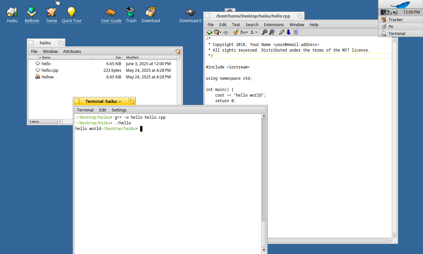Click the Haiku leaf Deskbar menu
The image size is (423, 254).
[x=401, y=5]
